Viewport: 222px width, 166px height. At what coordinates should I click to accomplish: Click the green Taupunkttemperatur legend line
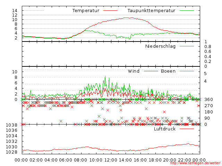(x=187, y=11)
